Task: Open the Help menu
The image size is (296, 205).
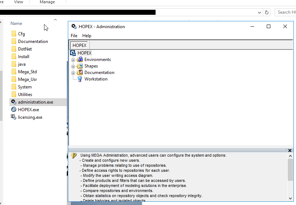Action: pyautogui.click(x=87, y=36)
